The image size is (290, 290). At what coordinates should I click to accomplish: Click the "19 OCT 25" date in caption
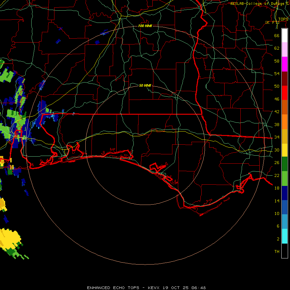click(176, 288)
